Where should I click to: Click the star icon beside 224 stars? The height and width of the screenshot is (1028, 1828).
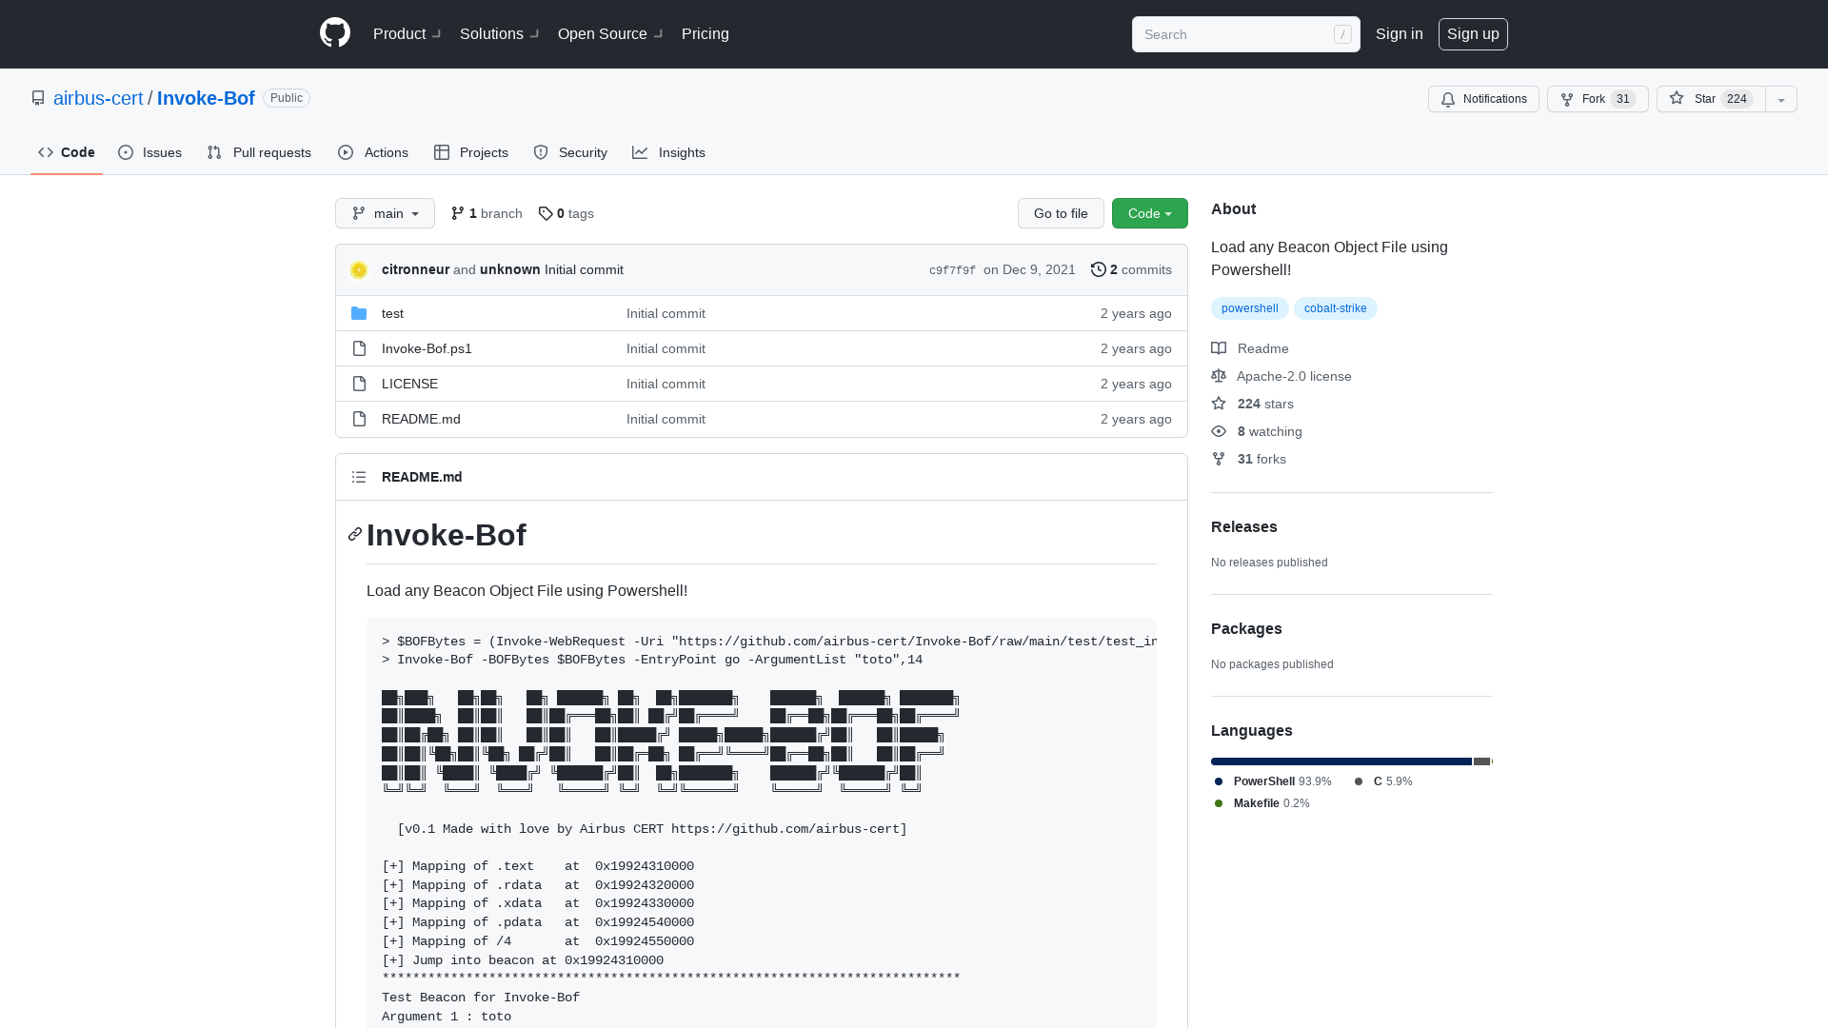(1219, 404)
